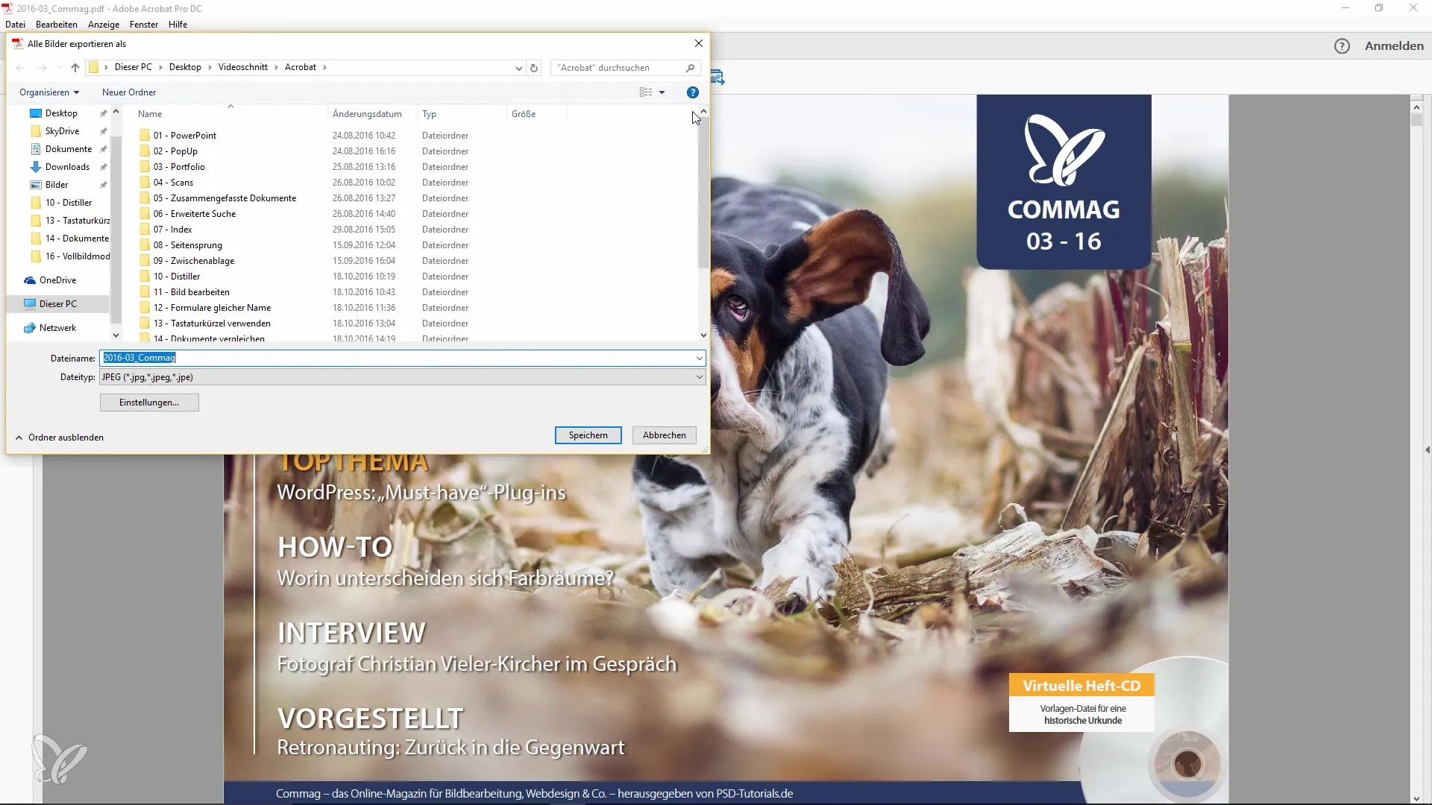
Task: Click on folder 07 - Index
Action: click(172, 229)
